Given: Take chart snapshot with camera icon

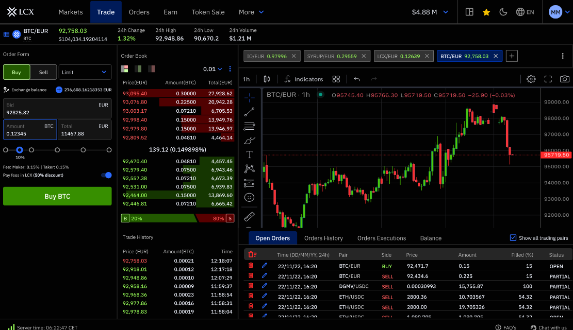Looking at the screenshot, I should pyautogui.click(x=565, y=79).
